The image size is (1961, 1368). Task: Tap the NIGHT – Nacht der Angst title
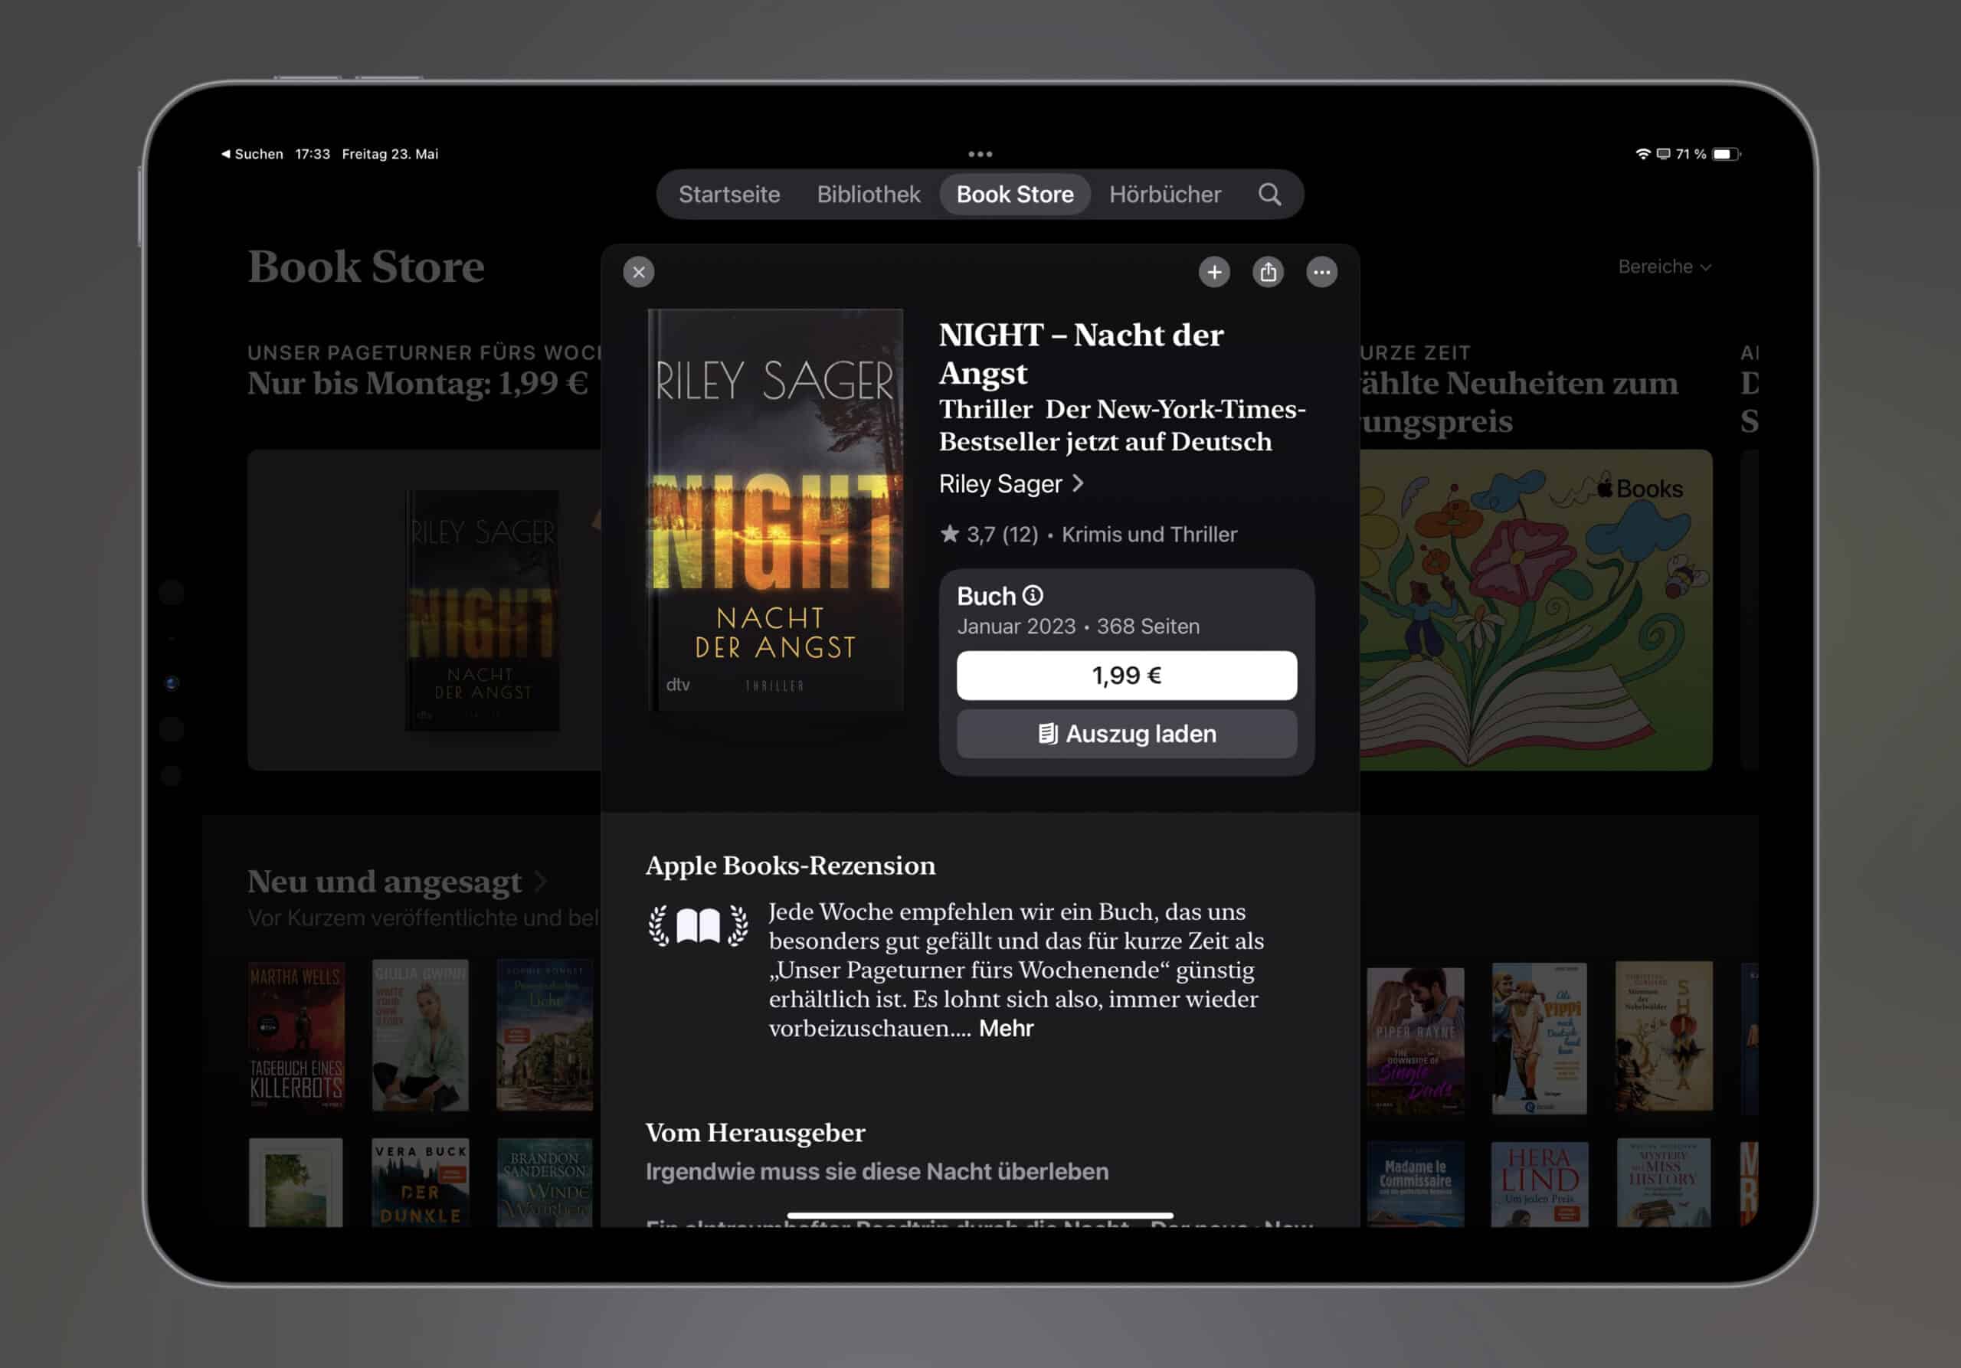coord(1082,354)
